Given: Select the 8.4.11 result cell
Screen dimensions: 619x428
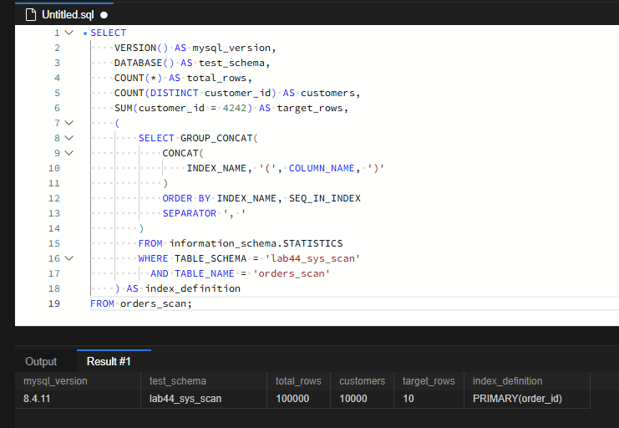Looking at the screenshot, I should pos(78,399).
